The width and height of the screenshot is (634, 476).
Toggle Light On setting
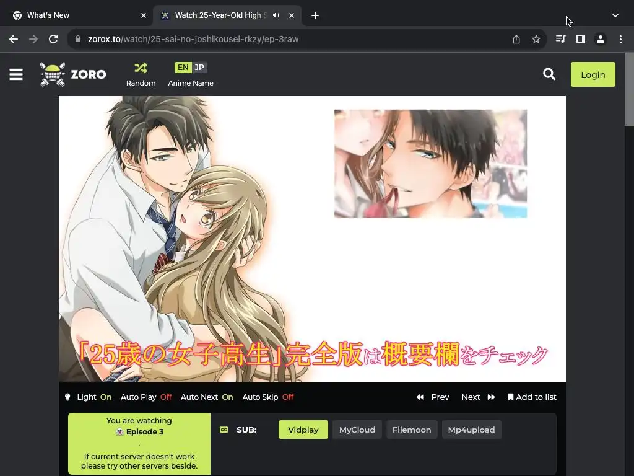[94, 397]
